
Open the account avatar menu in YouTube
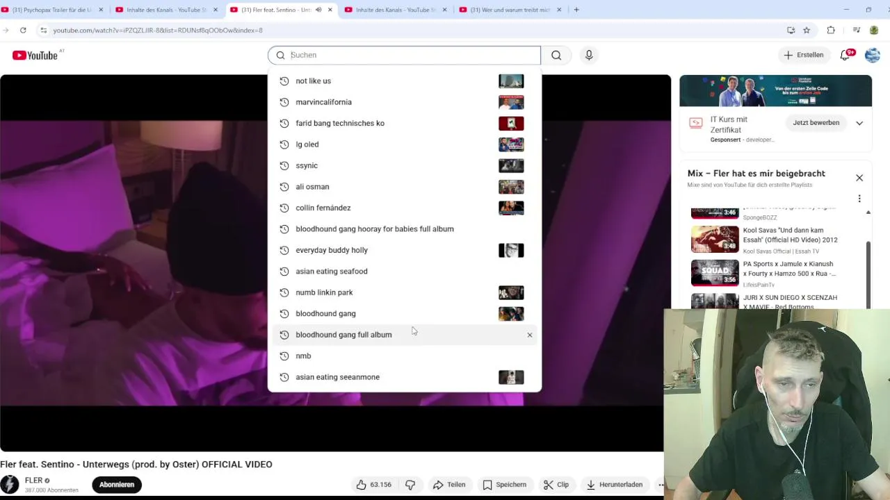pos(873,55)
